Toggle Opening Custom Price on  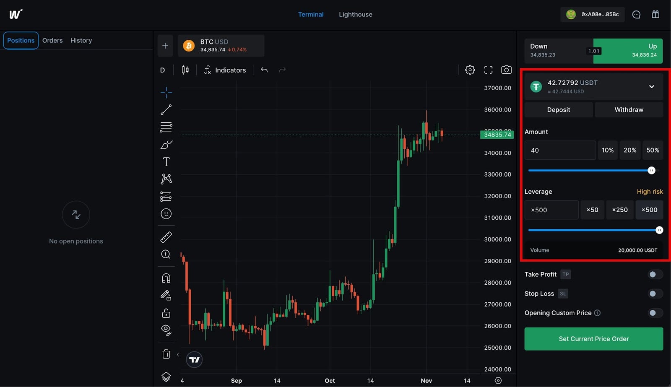[x=655, y=313]
